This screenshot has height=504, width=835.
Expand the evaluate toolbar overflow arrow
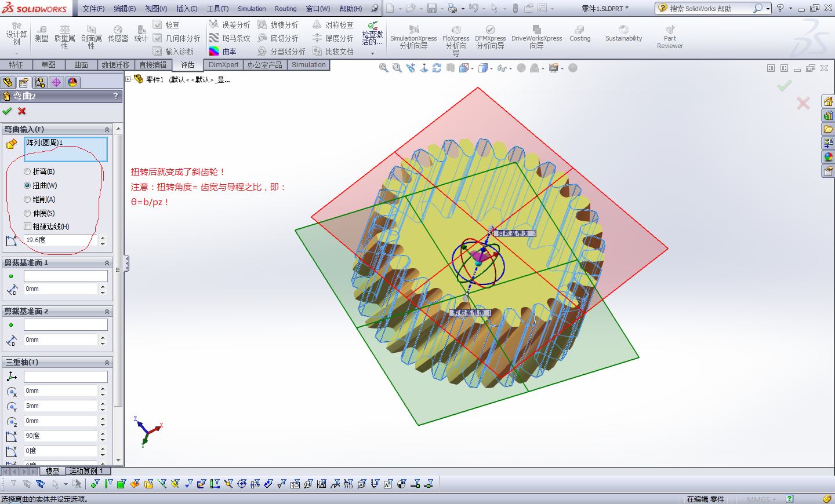point(372,53)
